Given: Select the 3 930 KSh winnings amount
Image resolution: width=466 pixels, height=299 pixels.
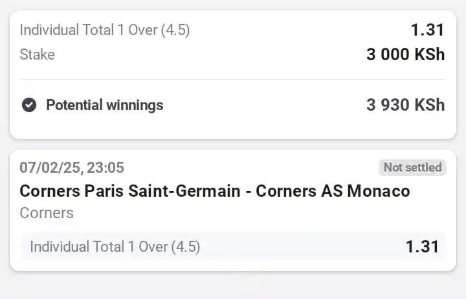Looking at the screenshot, I should click(405, 105).
